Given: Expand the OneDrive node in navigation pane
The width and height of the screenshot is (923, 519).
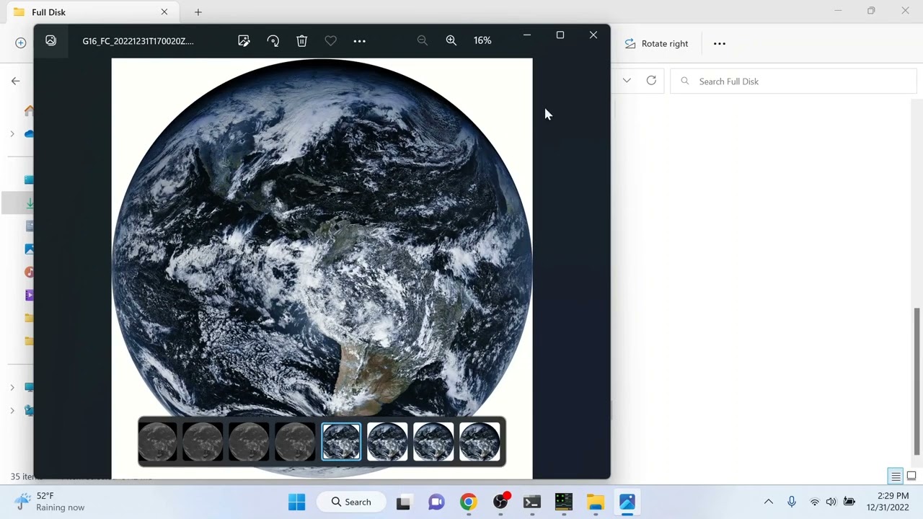Looking at the screenshot, I should [x=12, y=133].
